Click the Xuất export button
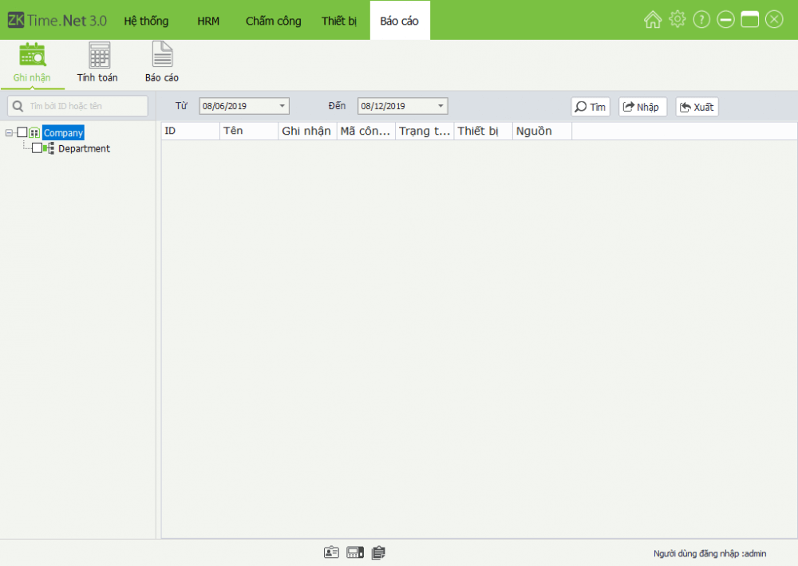798x566 pixels. (x=697, y=107)
